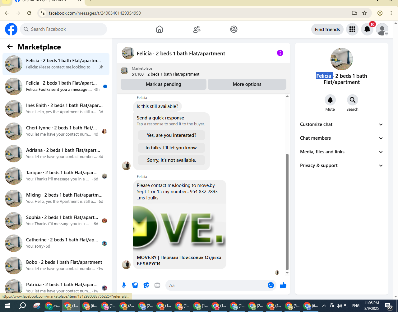The height and width of the screenshot is (312, 398).
Task: Choose a sticker icon
Action: coord(146,285)
